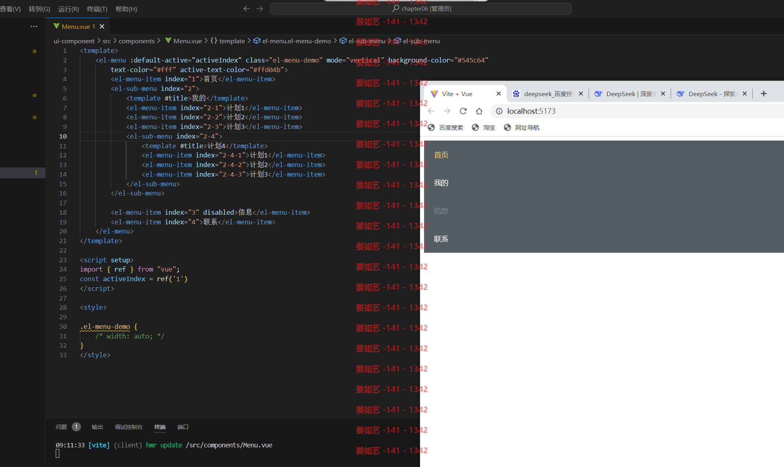Open the 运行(R) menu
The image size is (784, 467).
68,9
